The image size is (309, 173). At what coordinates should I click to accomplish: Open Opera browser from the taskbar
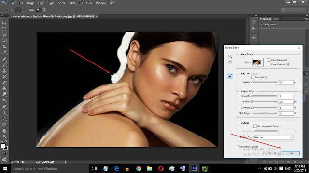[x=161, y=169]
